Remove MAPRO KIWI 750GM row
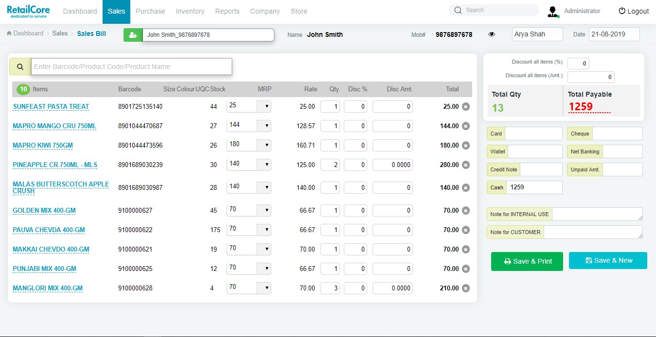Viewport: 656px width, 337px height. point(465,146)
